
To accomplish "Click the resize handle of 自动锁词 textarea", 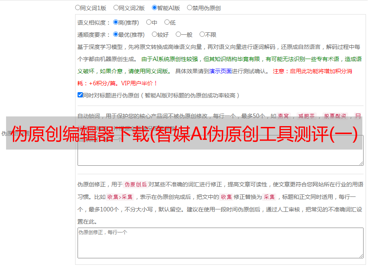I will 361,163.
